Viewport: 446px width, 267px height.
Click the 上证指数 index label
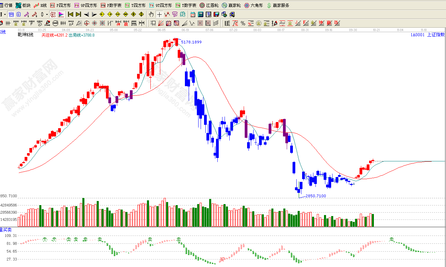coord(436,35)
